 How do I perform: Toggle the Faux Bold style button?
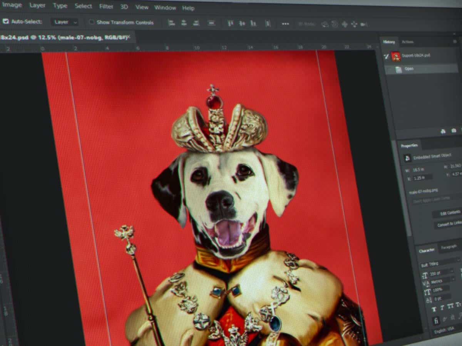(434, 309)
